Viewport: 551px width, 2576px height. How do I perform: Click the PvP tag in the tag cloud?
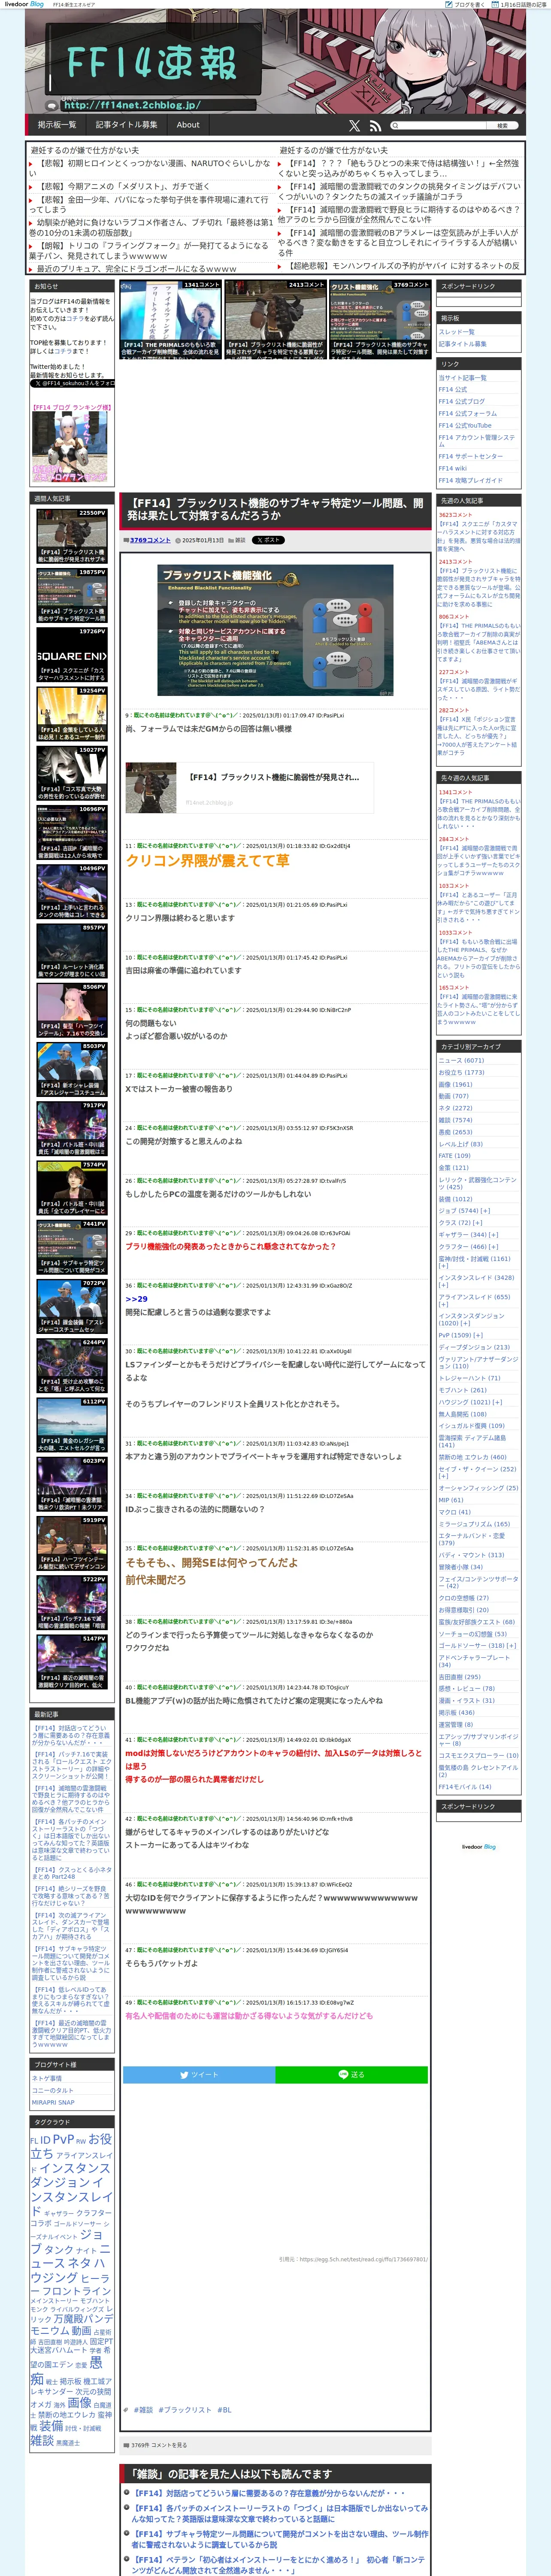pyautogui.click(x=63, y=2139)
